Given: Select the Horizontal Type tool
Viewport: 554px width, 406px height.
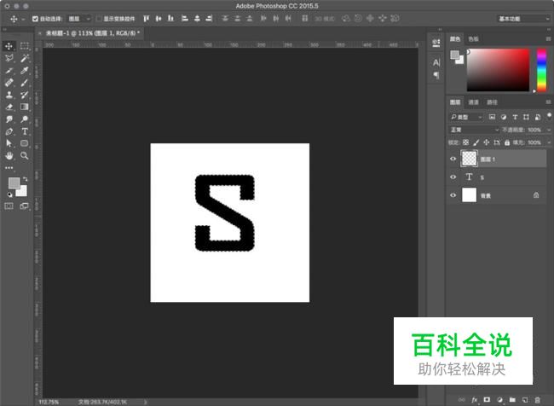Looking at the screenshot, I should pos(25,131).
